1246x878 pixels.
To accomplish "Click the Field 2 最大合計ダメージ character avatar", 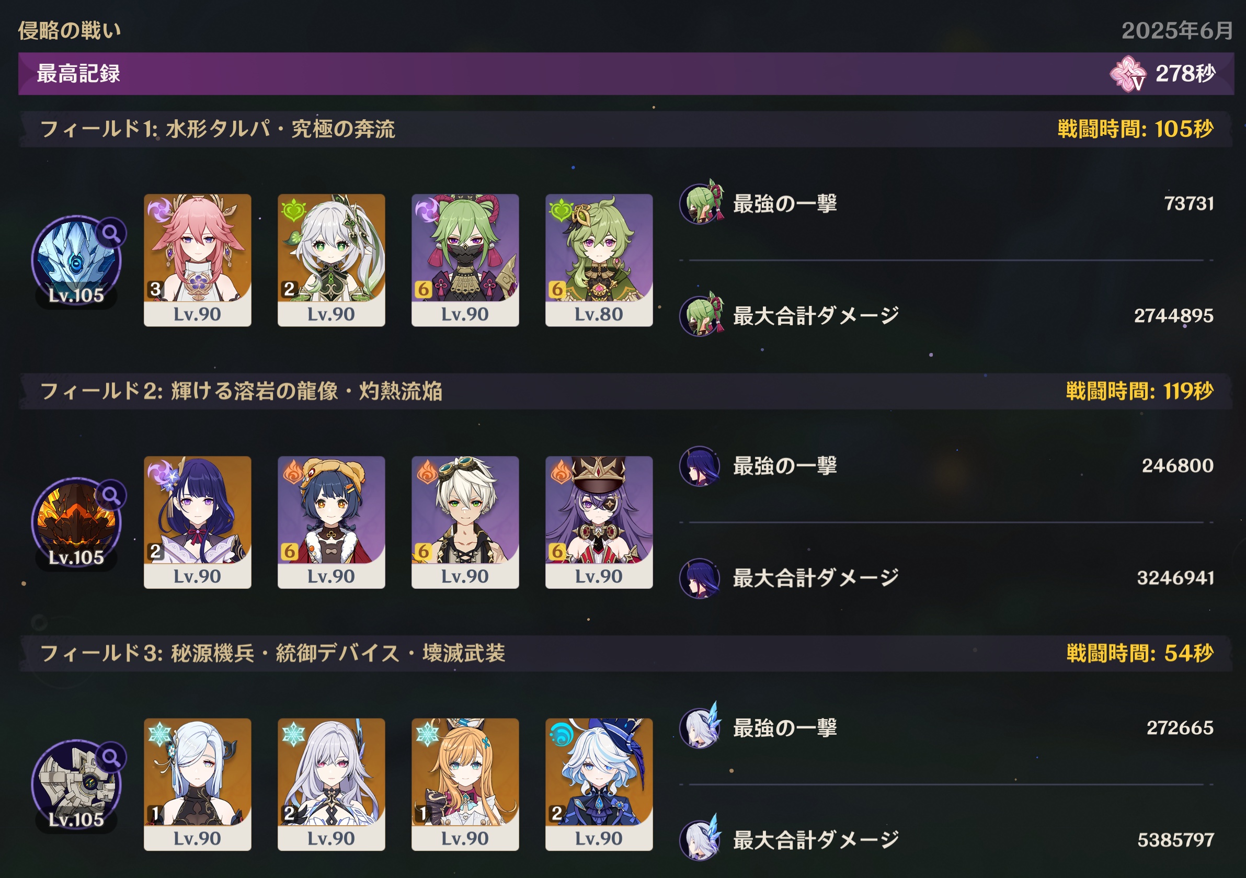I will tap(700, 578).
